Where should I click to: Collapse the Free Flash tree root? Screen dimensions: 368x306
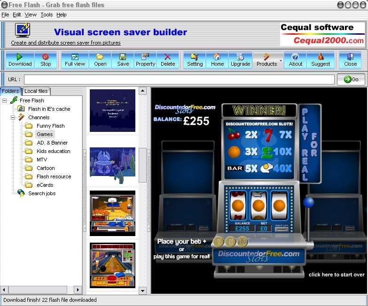pos(5,100)
